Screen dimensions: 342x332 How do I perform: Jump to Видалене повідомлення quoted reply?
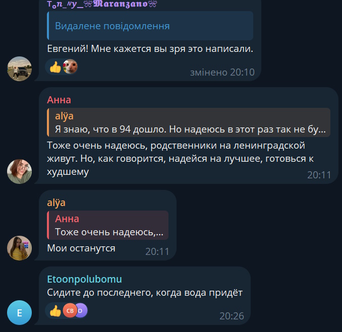pyautogui.click(x=150, y=26)
